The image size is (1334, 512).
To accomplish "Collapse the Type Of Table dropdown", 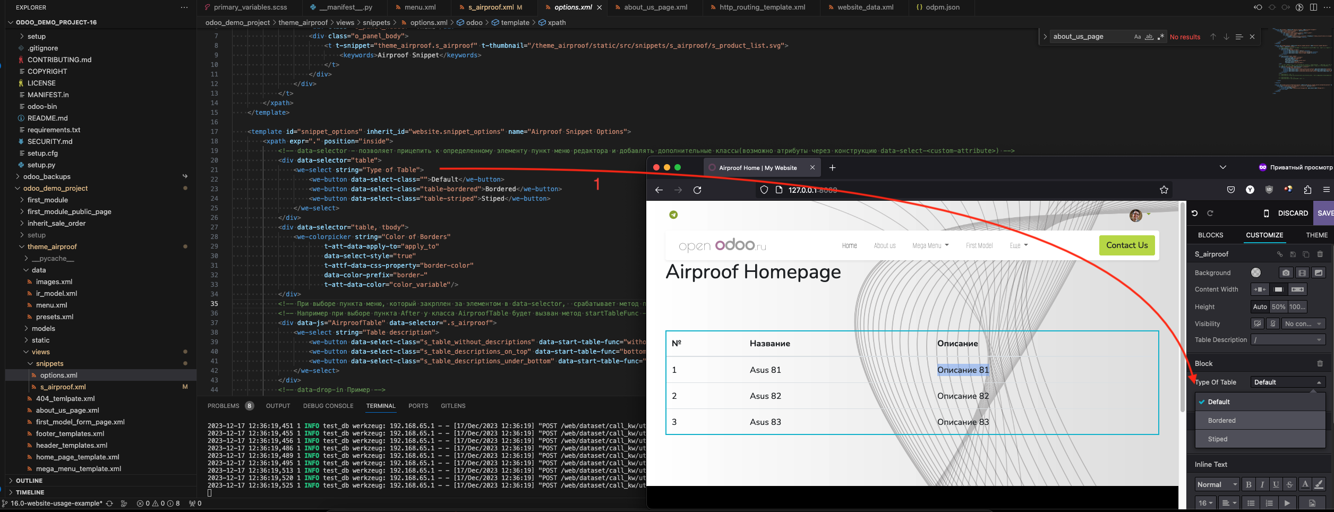I will click(x=1288, y=382).
